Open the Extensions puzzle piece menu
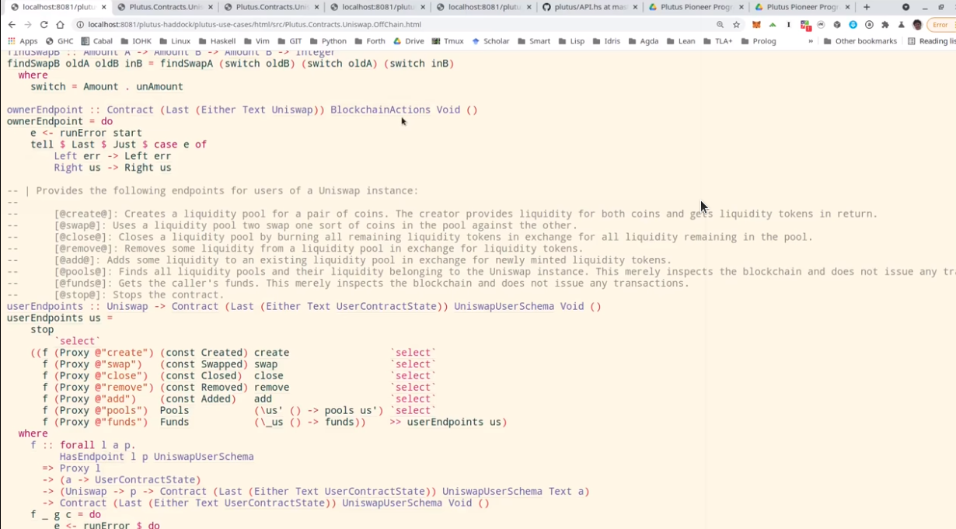This screenshot has width=956, height=529. click(x=885, y=25)
